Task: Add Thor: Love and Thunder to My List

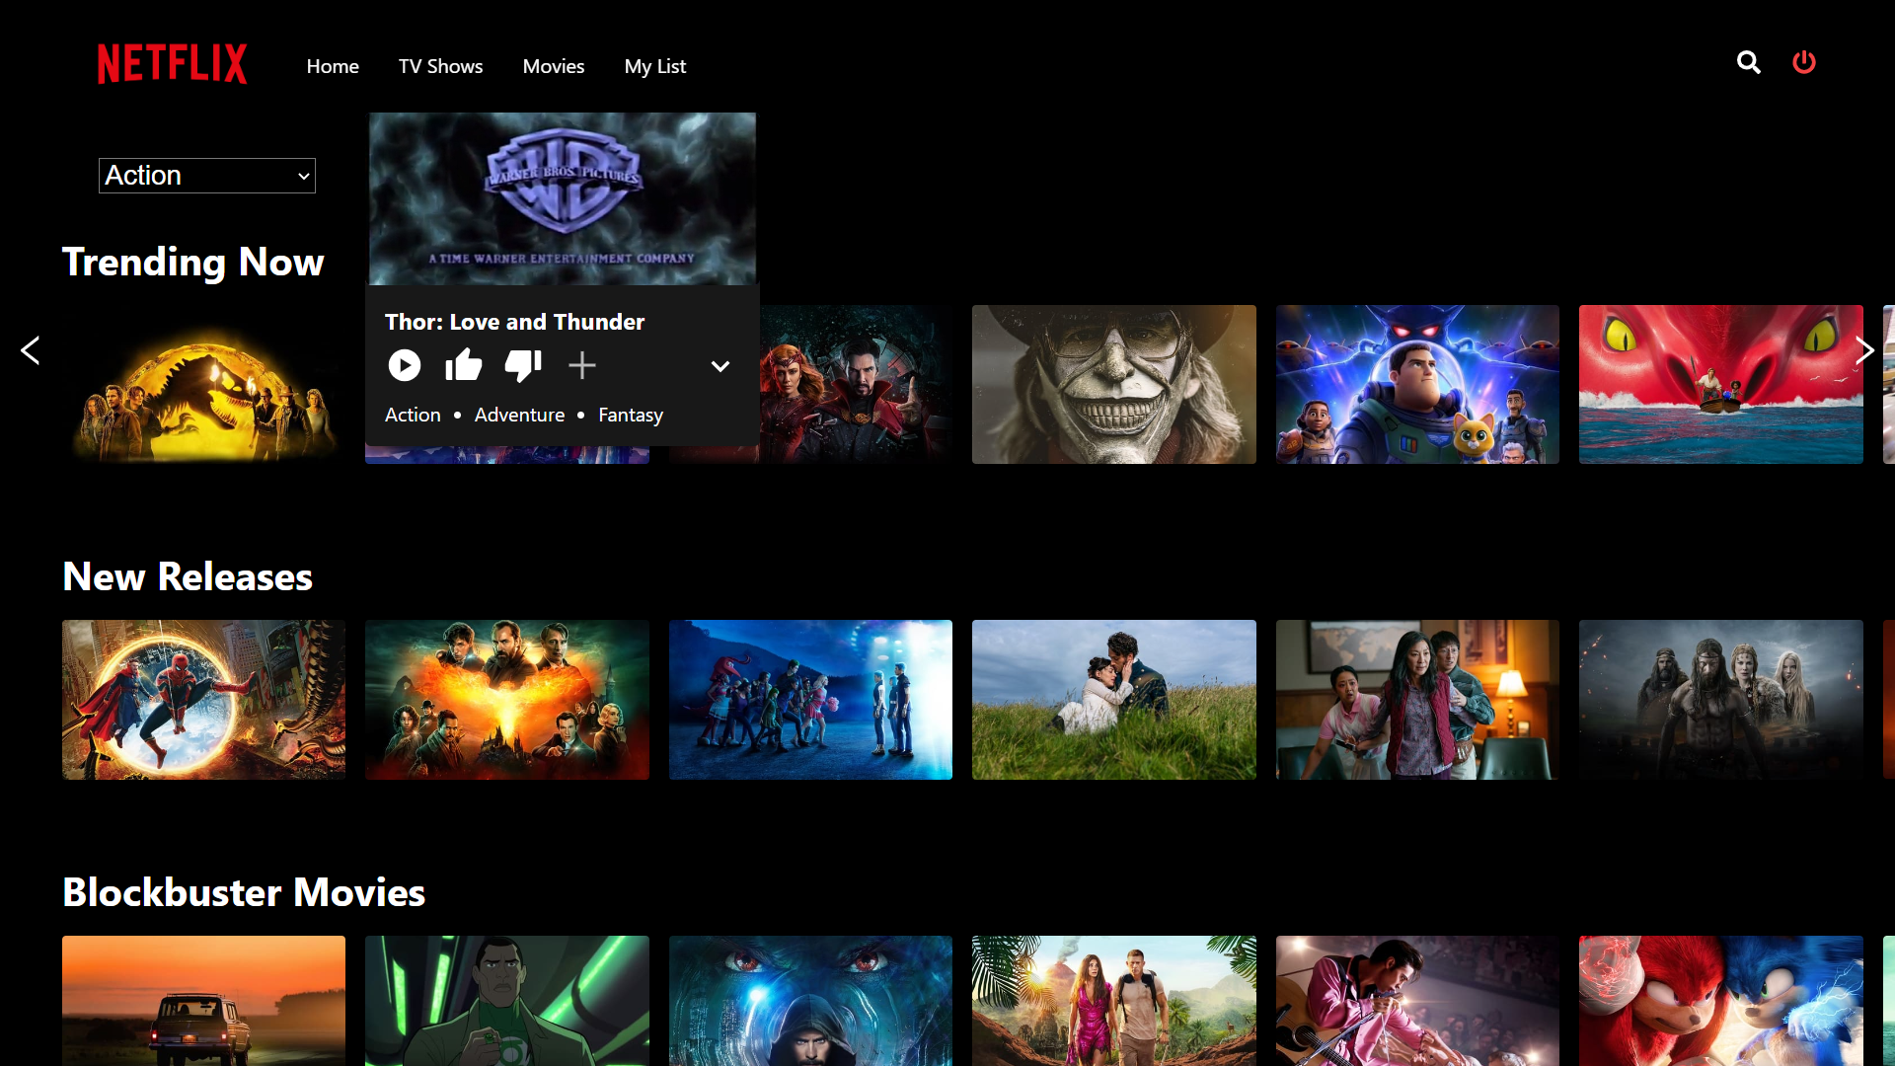Action: click(582, 365)
